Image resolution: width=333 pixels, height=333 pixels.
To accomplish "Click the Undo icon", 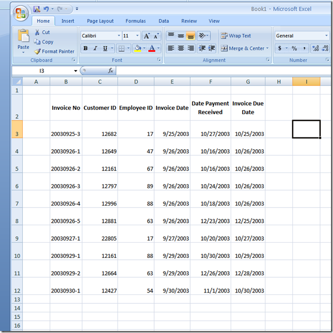I will point(46,9).
